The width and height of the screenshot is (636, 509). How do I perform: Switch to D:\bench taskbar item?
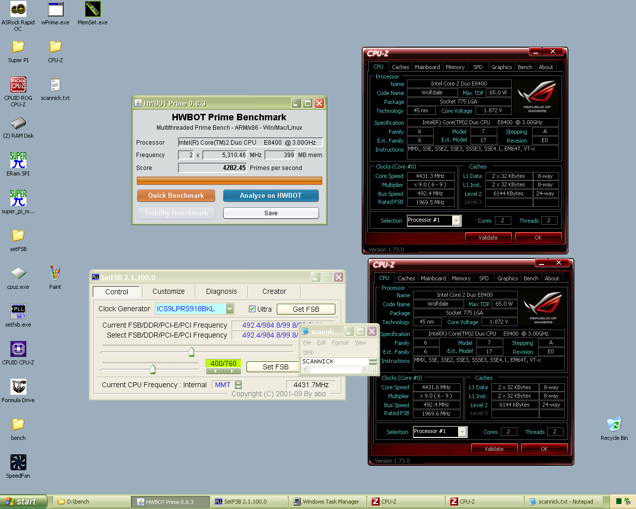pyautogui.click(x=91, y=502)
